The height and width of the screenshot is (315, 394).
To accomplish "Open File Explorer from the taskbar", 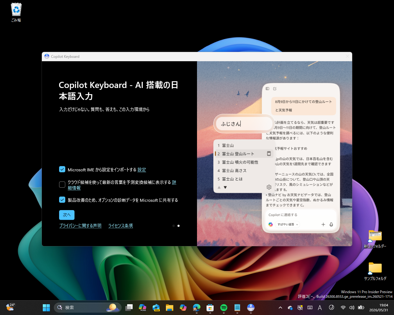I will pyautogui.click(x=170, y=307).
